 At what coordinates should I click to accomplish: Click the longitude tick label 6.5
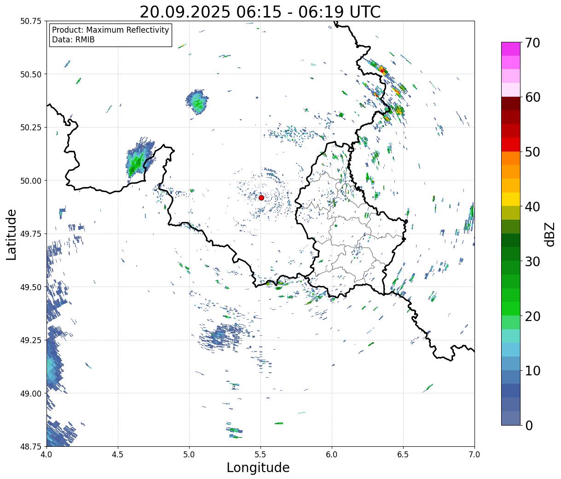(x=403, y=455)
